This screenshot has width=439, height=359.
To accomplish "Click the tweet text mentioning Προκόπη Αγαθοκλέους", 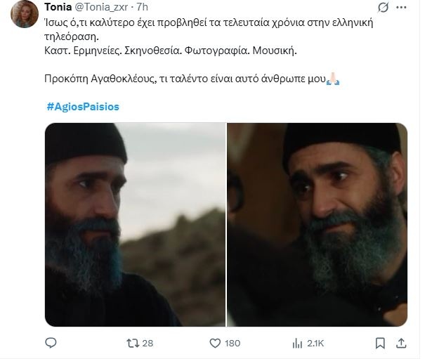I will click(185, 79).
